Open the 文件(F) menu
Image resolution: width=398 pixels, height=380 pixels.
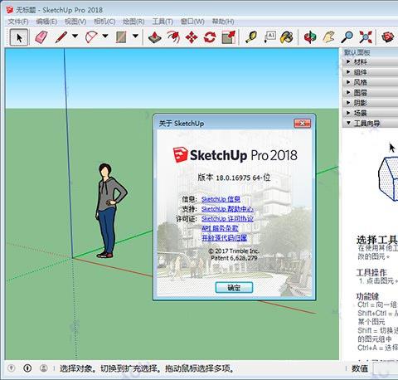tap(18, 22)
